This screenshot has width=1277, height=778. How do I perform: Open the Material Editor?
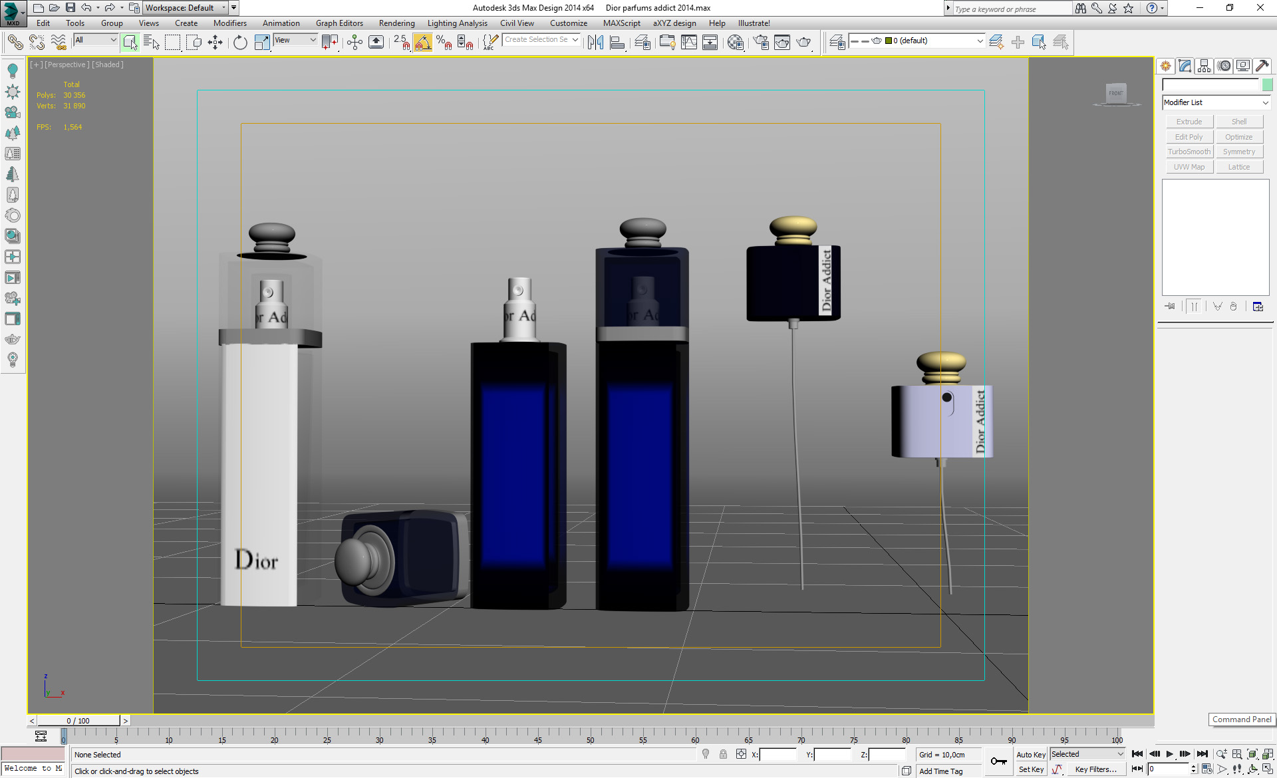point(736,43)
